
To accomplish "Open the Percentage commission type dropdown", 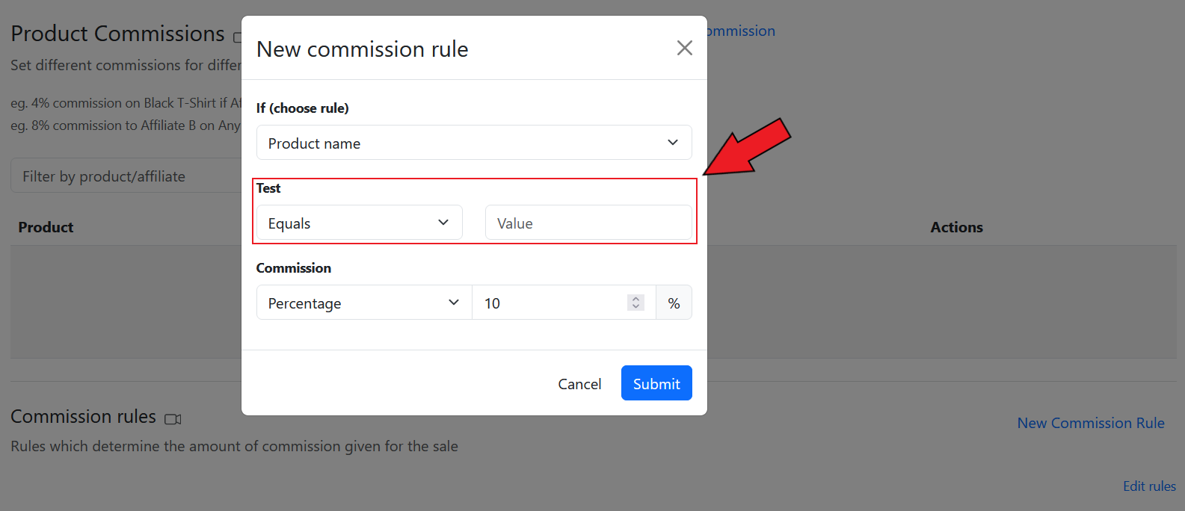I will [x=364, y=303].
